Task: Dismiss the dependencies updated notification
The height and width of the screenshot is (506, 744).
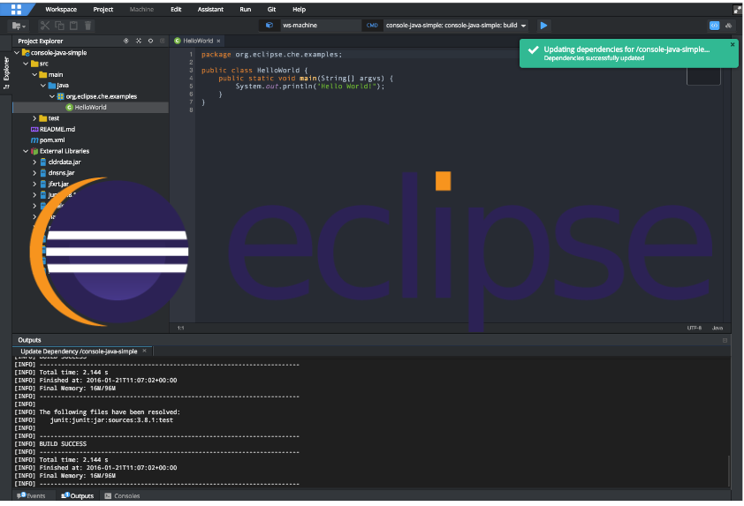Action: [x=733, y=44]
